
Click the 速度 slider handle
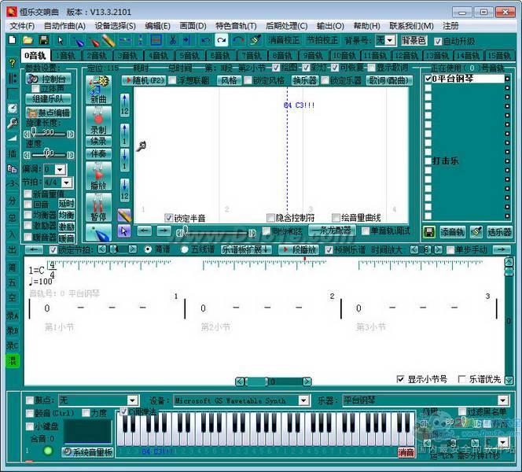click(46, 153)
